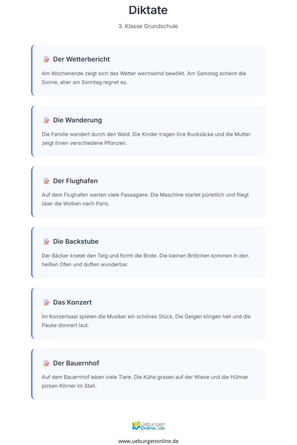Click the memo icon beside Der Flughafen
297x445 pixels.
click(x=47, y=181)
